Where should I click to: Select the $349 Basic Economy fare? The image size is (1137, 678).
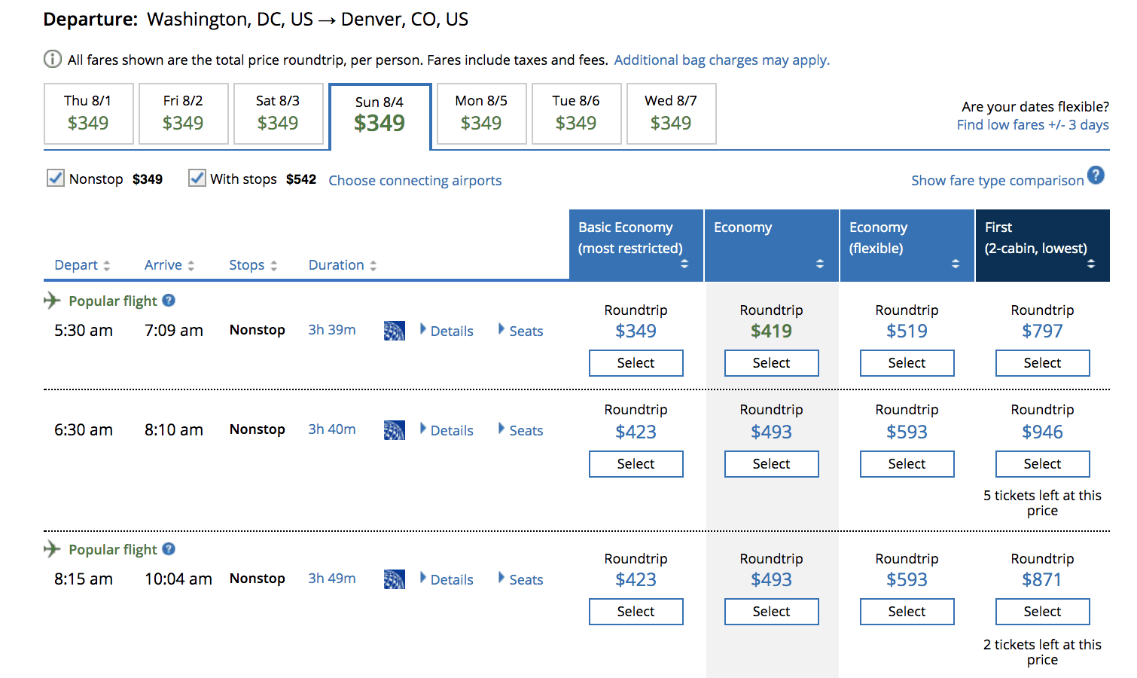point(636,363)
